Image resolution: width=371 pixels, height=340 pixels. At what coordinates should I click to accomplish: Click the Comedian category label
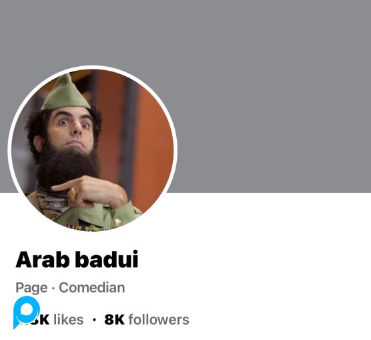(x=92, y=287)
